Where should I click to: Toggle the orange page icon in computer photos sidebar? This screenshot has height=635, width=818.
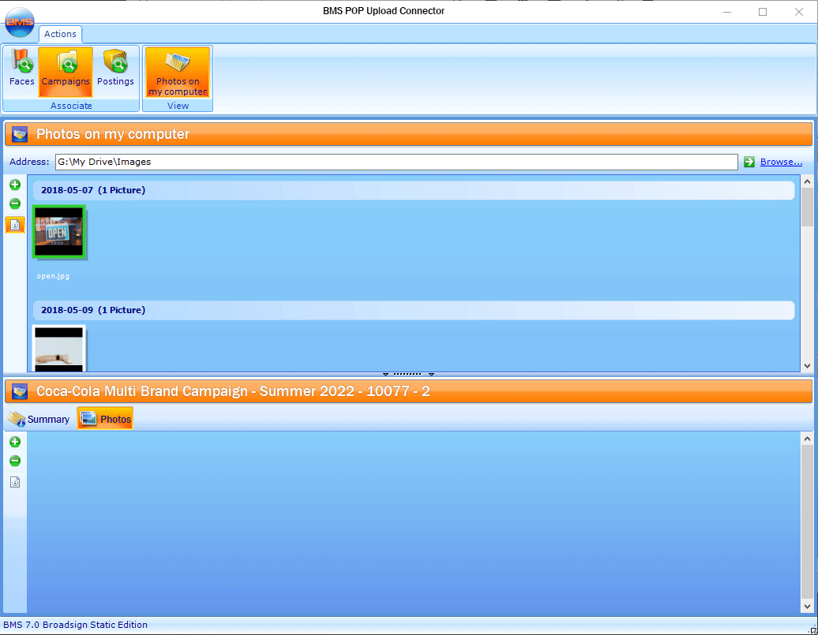(15, 226)
